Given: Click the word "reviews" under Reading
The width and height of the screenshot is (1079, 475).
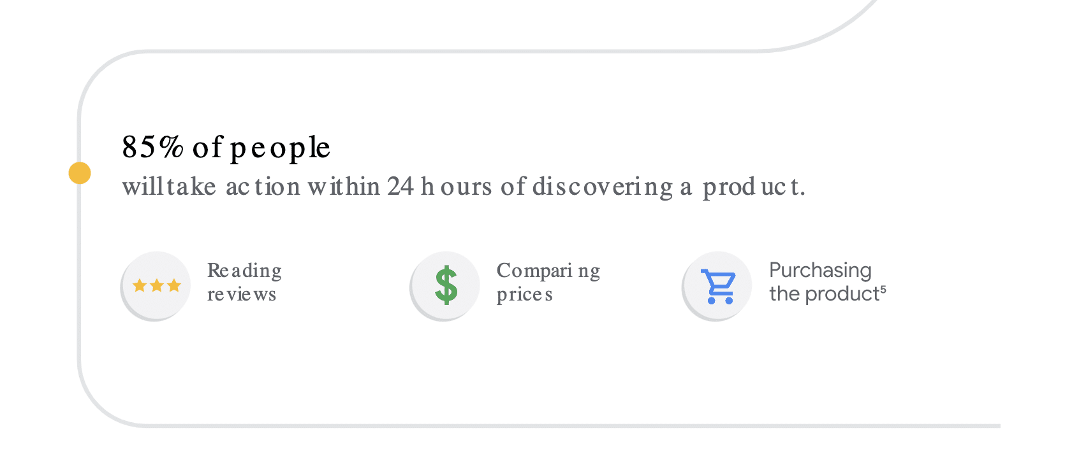Looking at the screenshot, I should tap(242, 294).
